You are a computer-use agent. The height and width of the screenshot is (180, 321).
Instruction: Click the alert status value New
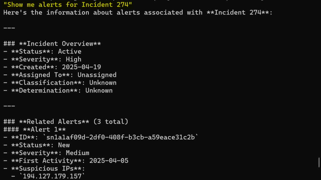pyautogui.click(x=64, y=145)
